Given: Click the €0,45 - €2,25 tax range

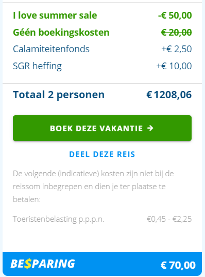Looking at the screenshot, I should 169,219.
